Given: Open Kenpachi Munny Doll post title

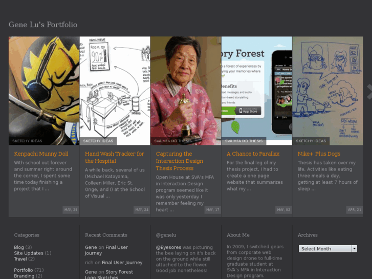Looking at the screenshot, I should (41, 154).
